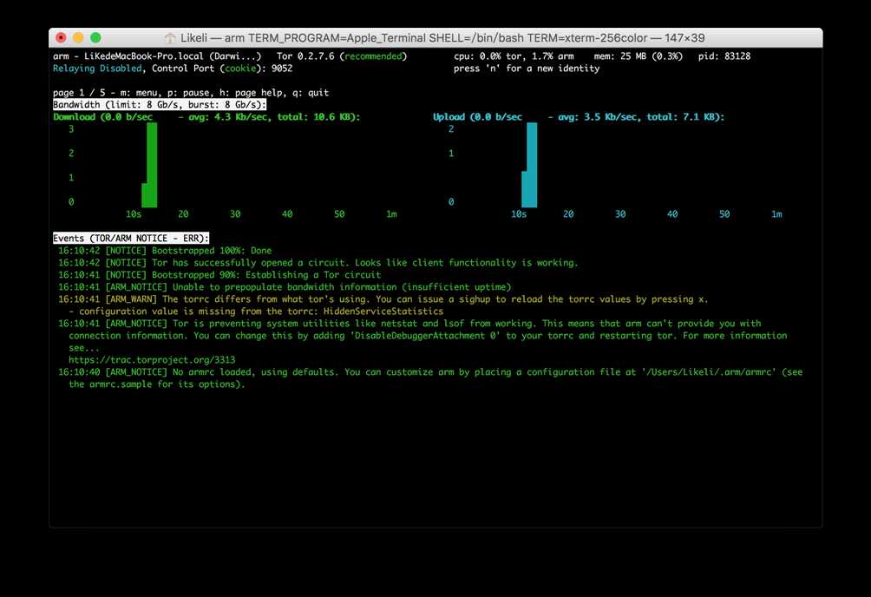Click the green zoom window button
Image resolution: width=871 pixels, height=597 pixels.
pos(95,38)
